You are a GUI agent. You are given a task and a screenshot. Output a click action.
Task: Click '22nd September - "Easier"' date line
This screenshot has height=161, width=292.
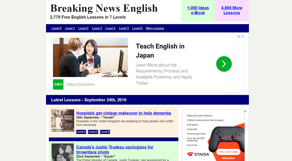point(95,157)
